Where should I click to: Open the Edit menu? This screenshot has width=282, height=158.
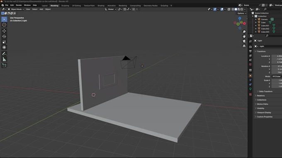[12, 5]
